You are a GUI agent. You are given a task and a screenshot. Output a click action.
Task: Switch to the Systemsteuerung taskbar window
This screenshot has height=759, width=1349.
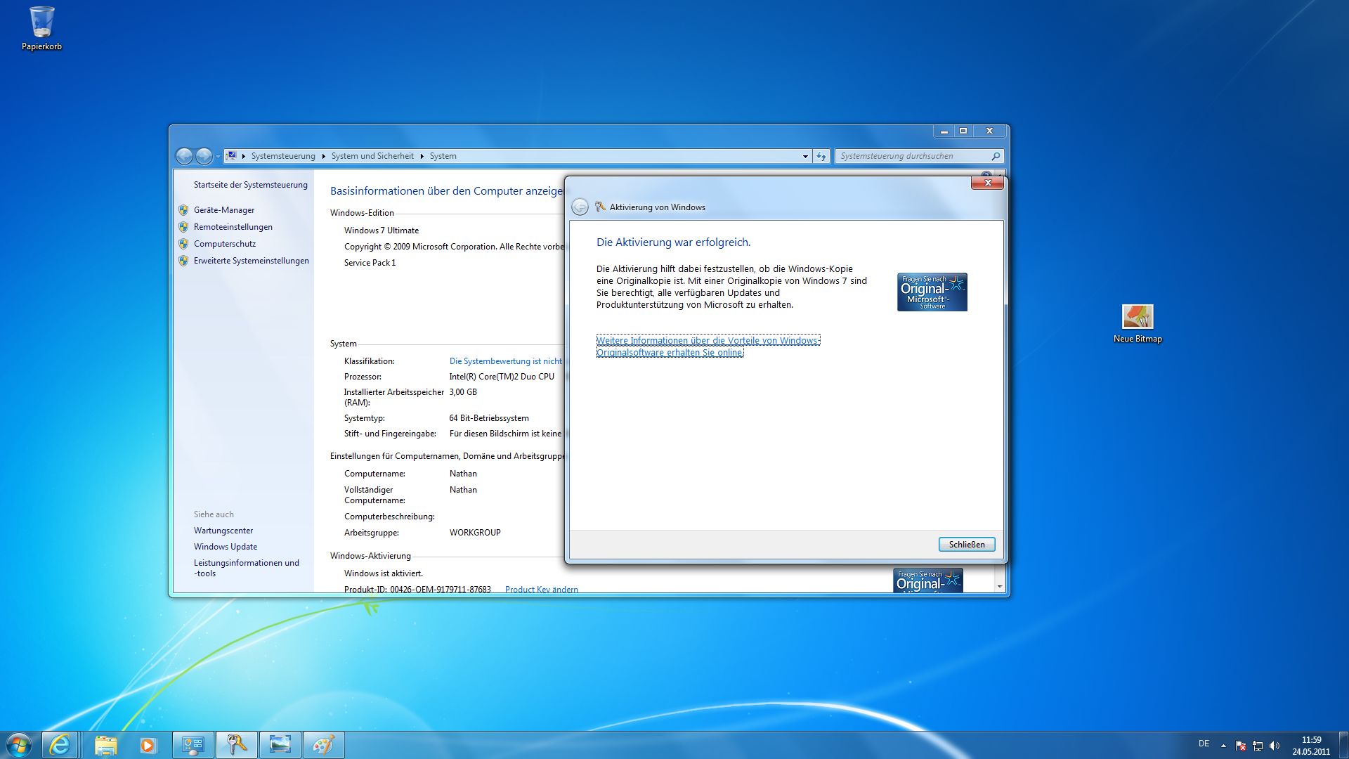click(193, 745)
